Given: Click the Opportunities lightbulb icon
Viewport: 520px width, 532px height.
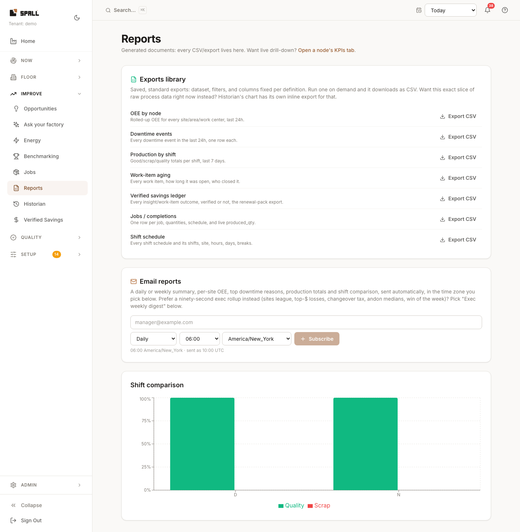Looking at the screenshot, I should [16, 109].
